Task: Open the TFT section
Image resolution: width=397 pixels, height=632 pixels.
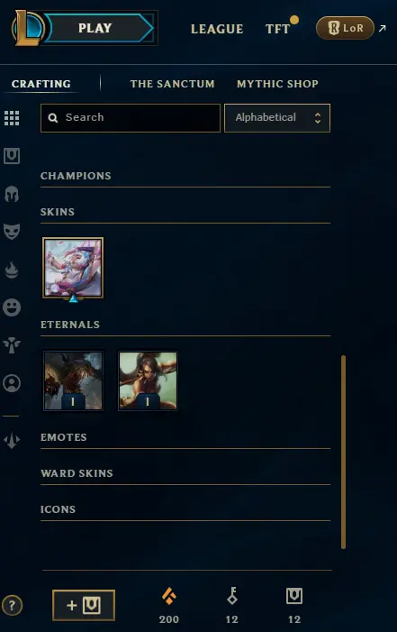Action: (x=278, y=29)
